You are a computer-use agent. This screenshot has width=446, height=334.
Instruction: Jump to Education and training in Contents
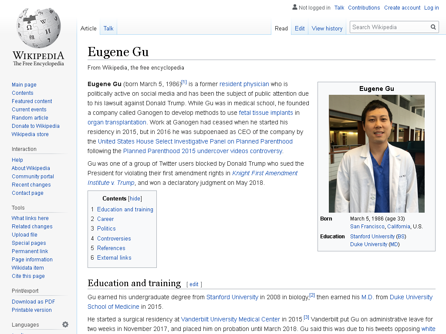(125, 209)
